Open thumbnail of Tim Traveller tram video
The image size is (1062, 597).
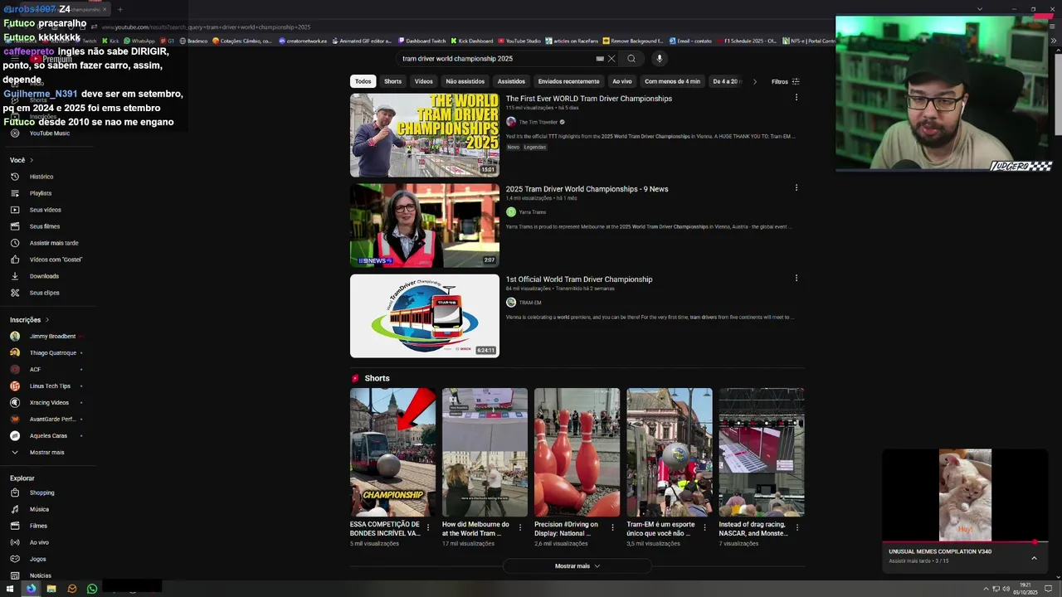425,135
